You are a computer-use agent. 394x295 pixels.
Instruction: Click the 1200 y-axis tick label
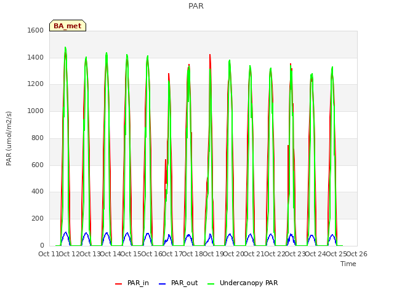[x=36, y=84]
